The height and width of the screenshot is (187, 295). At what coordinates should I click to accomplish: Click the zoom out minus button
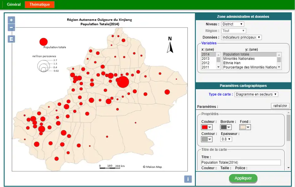point(11,28)
